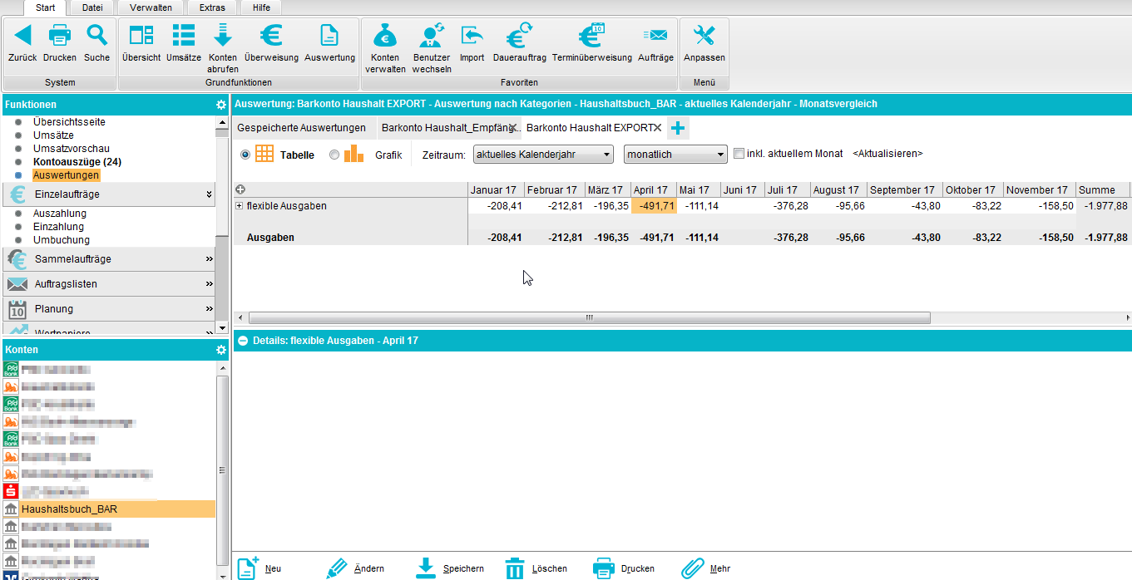
Task: Click the Speichern button at bottom
Action: point(449,568)
